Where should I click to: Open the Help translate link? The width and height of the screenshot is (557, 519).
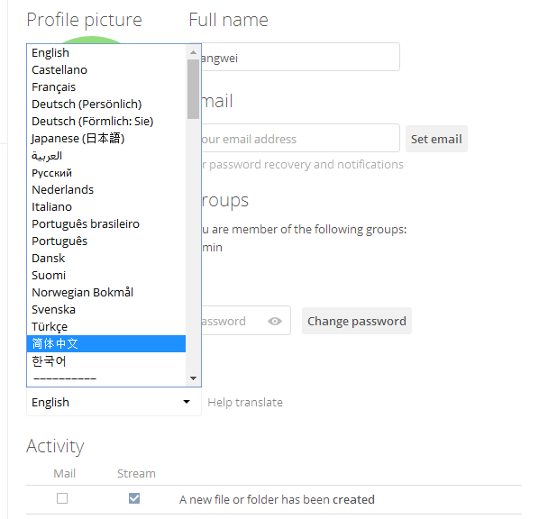(245, 403)
